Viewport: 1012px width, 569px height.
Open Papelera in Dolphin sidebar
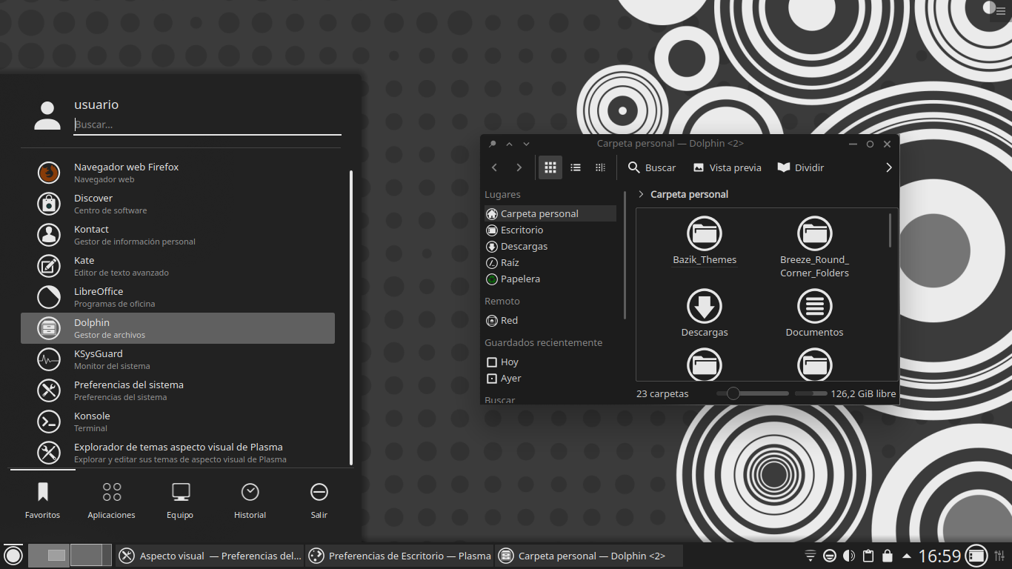[550, 279]
